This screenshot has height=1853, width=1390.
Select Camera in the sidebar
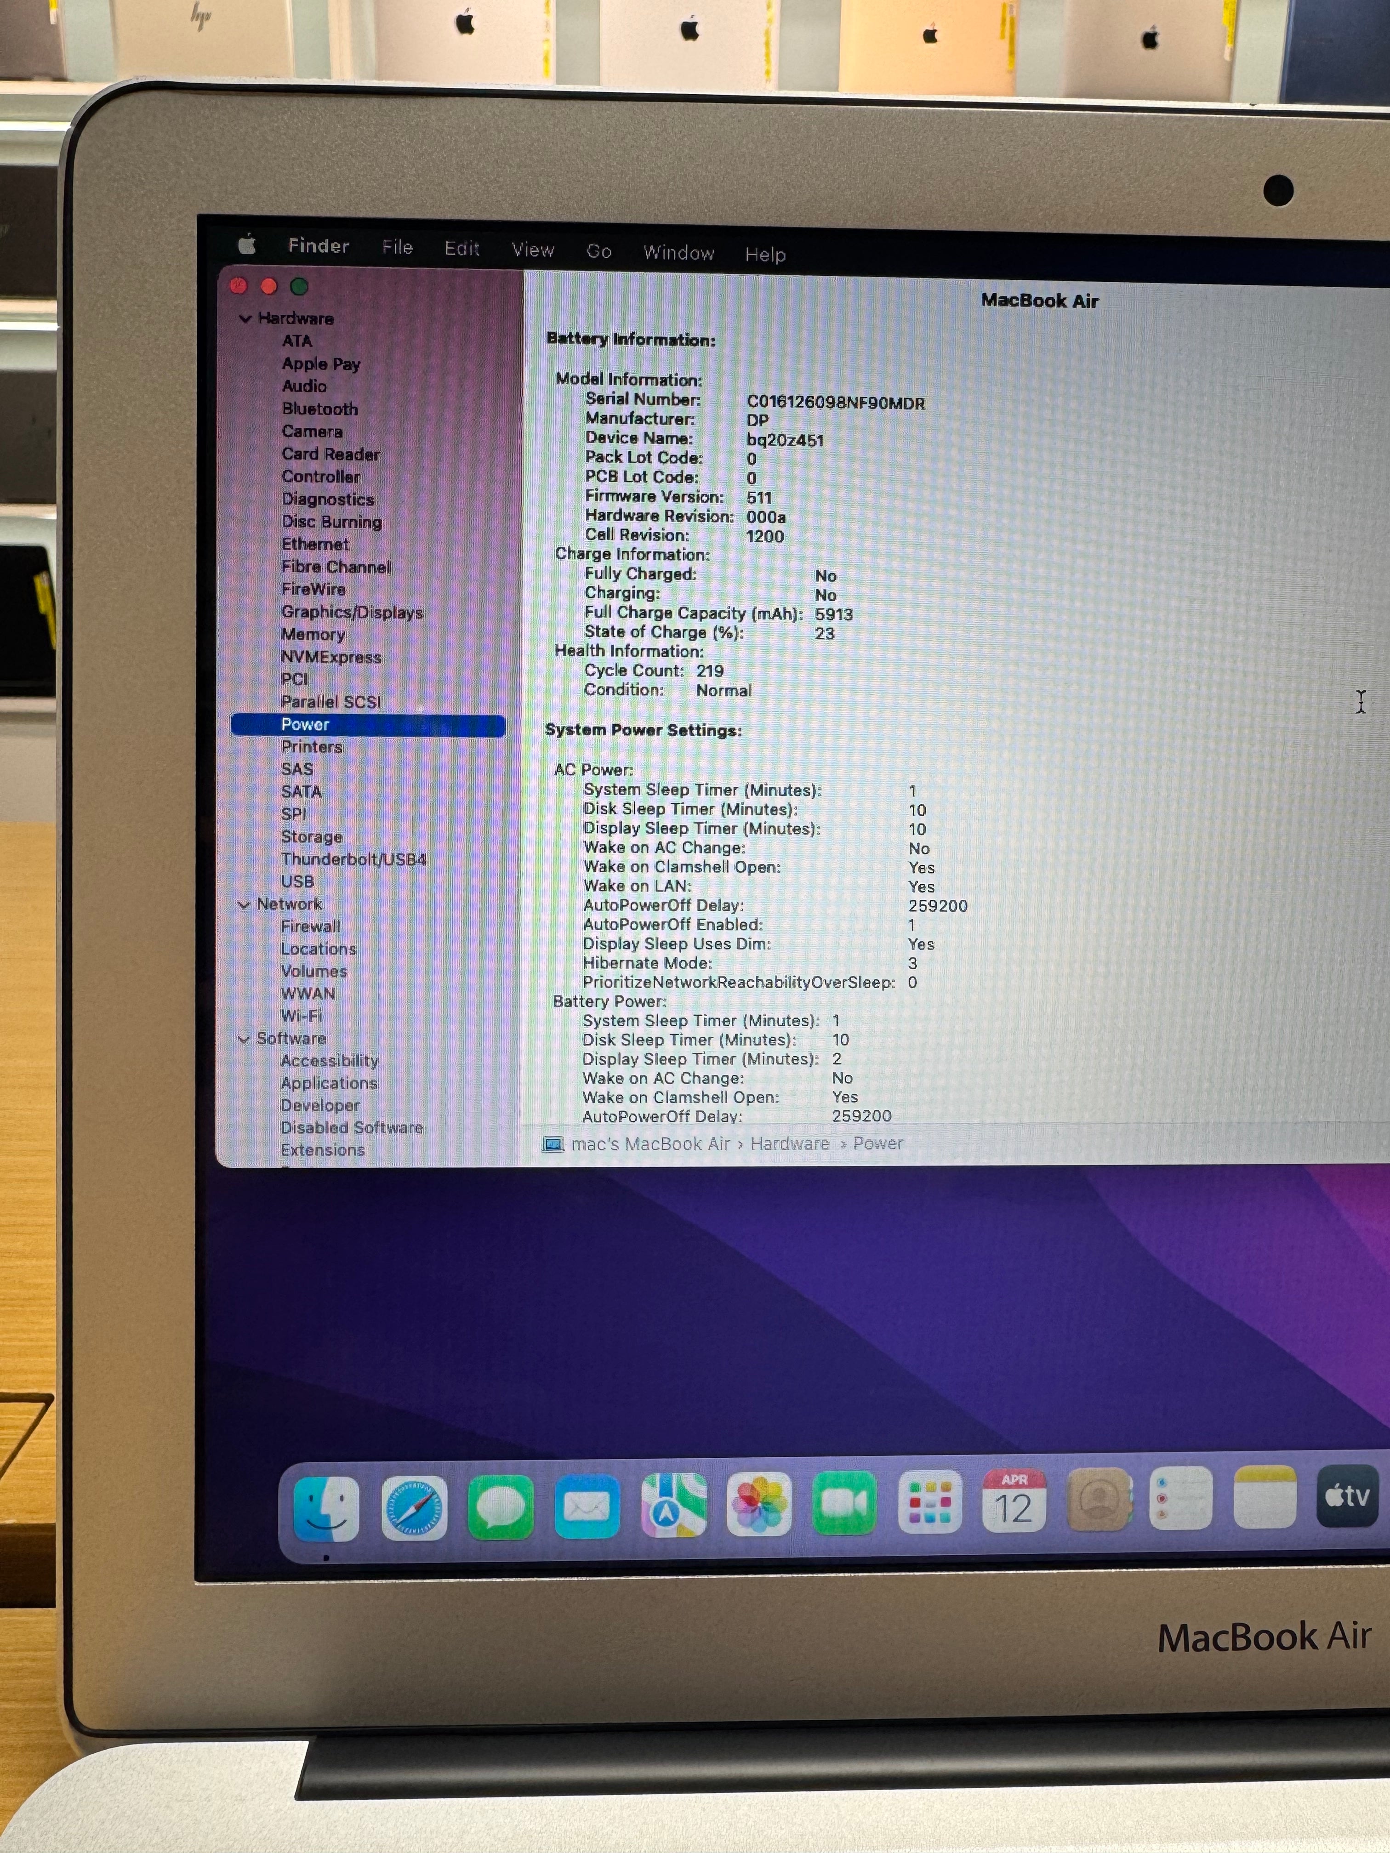click(x=312, y=432)
